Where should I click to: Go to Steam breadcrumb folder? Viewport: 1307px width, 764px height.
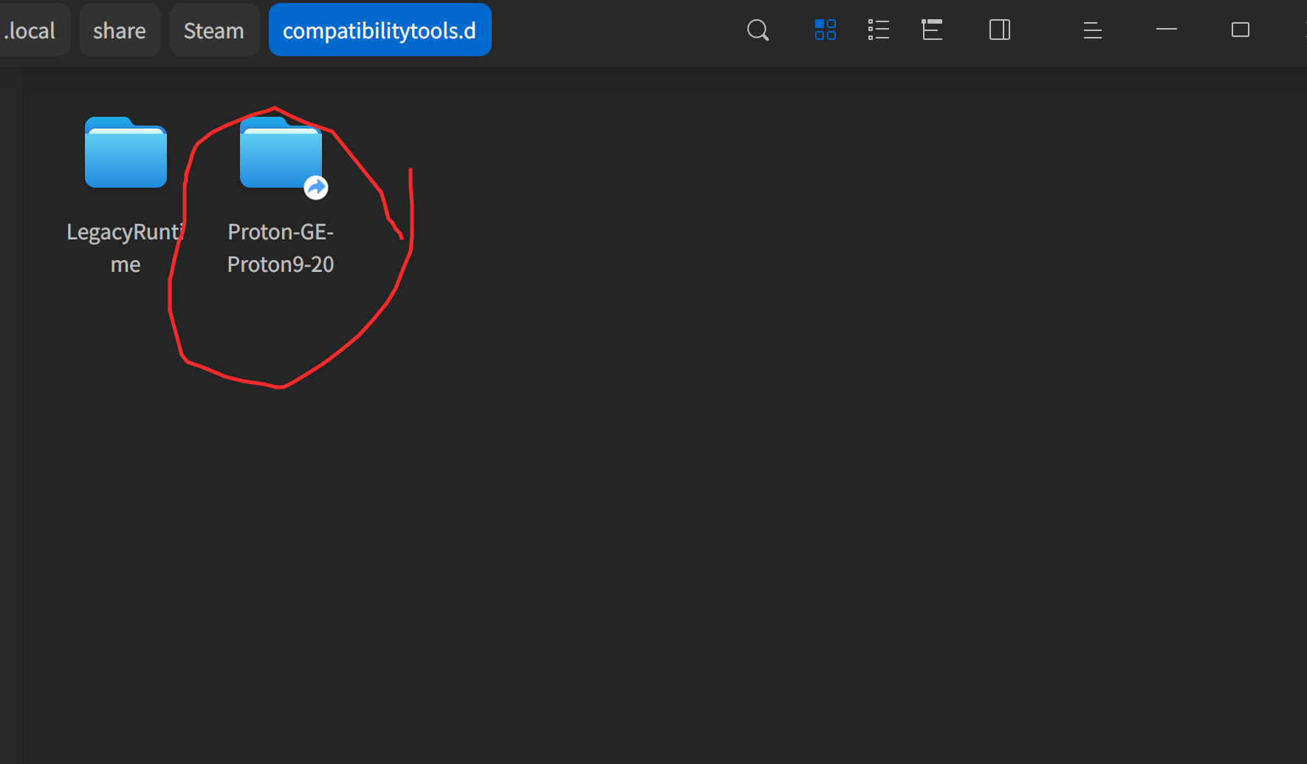[x=214, y=30]
